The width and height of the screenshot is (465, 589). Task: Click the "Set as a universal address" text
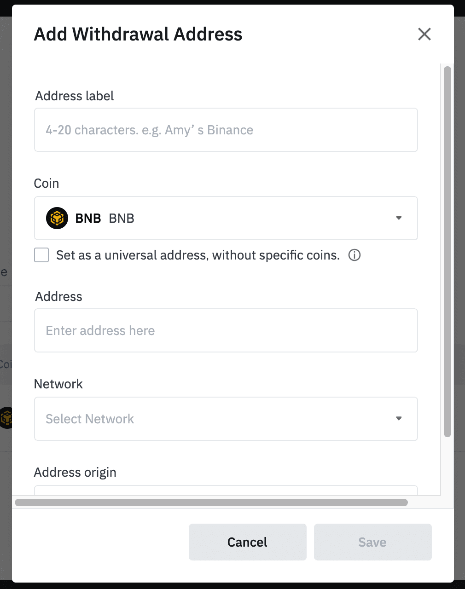198,255
